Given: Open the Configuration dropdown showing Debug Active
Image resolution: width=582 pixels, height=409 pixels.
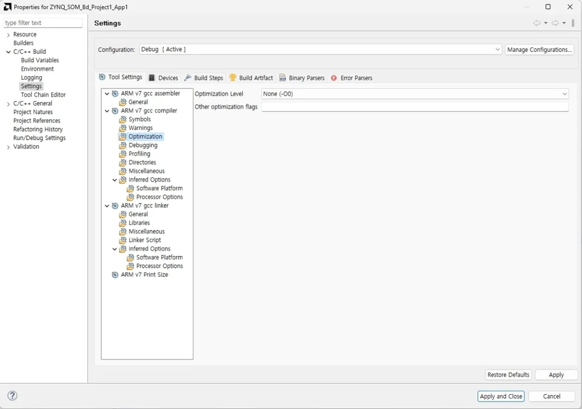Looking at the screenshot, I should coord(497,49).
